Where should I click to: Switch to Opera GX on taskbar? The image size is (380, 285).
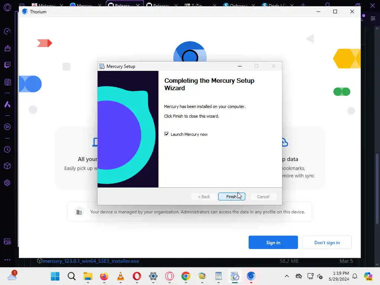click(x=169, y=276)
